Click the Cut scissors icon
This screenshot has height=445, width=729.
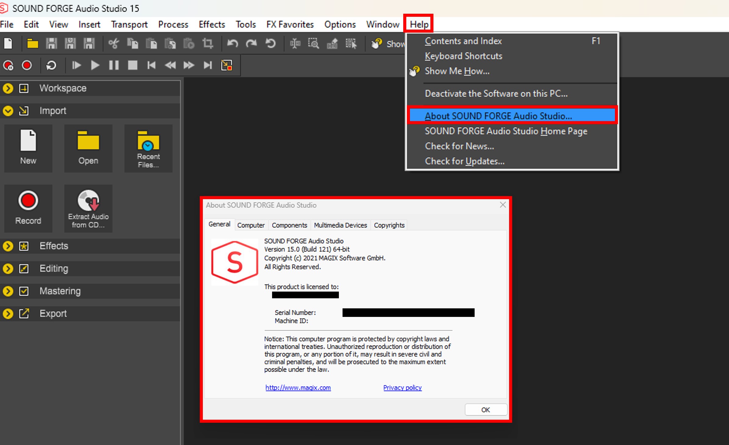click(x=113, y=43)
